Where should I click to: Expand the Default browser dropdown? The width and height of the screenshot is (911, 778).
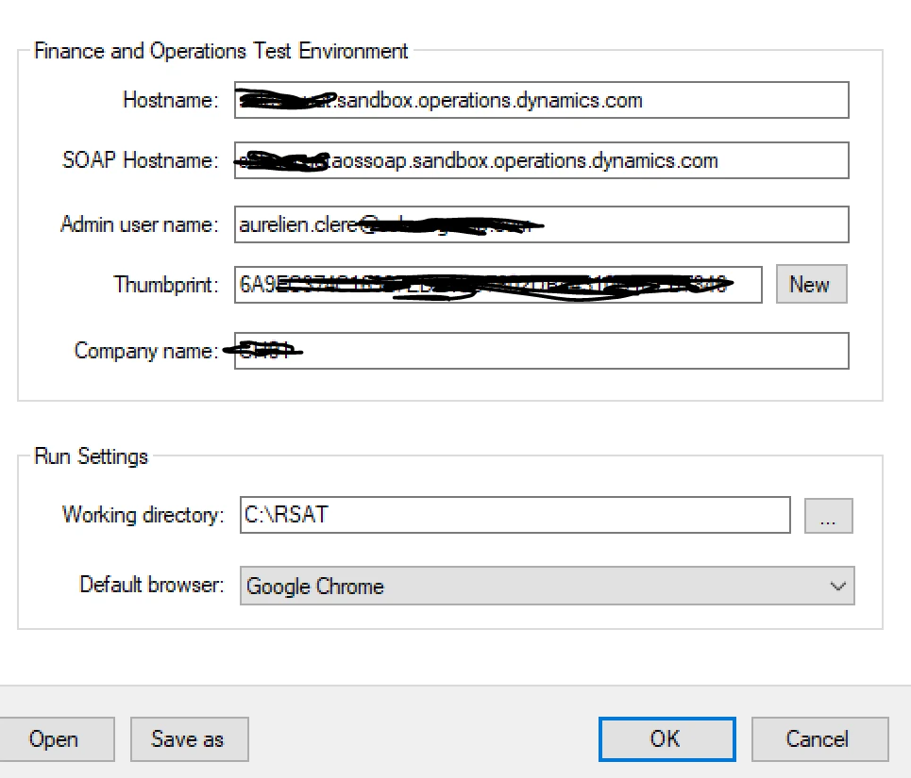(547, 586)
